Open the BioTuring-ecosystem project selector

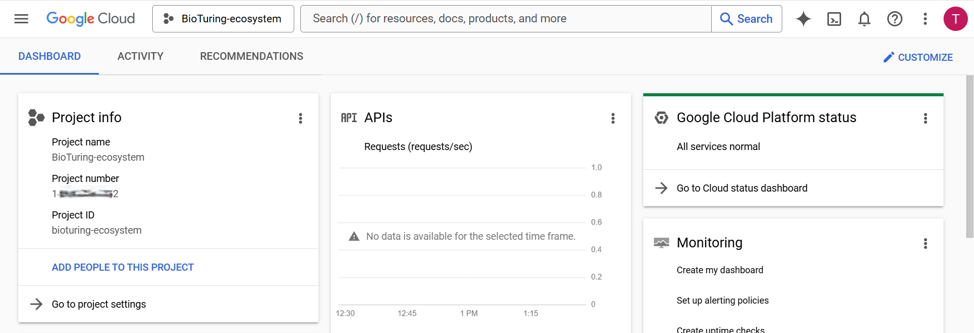coord(223,19)
